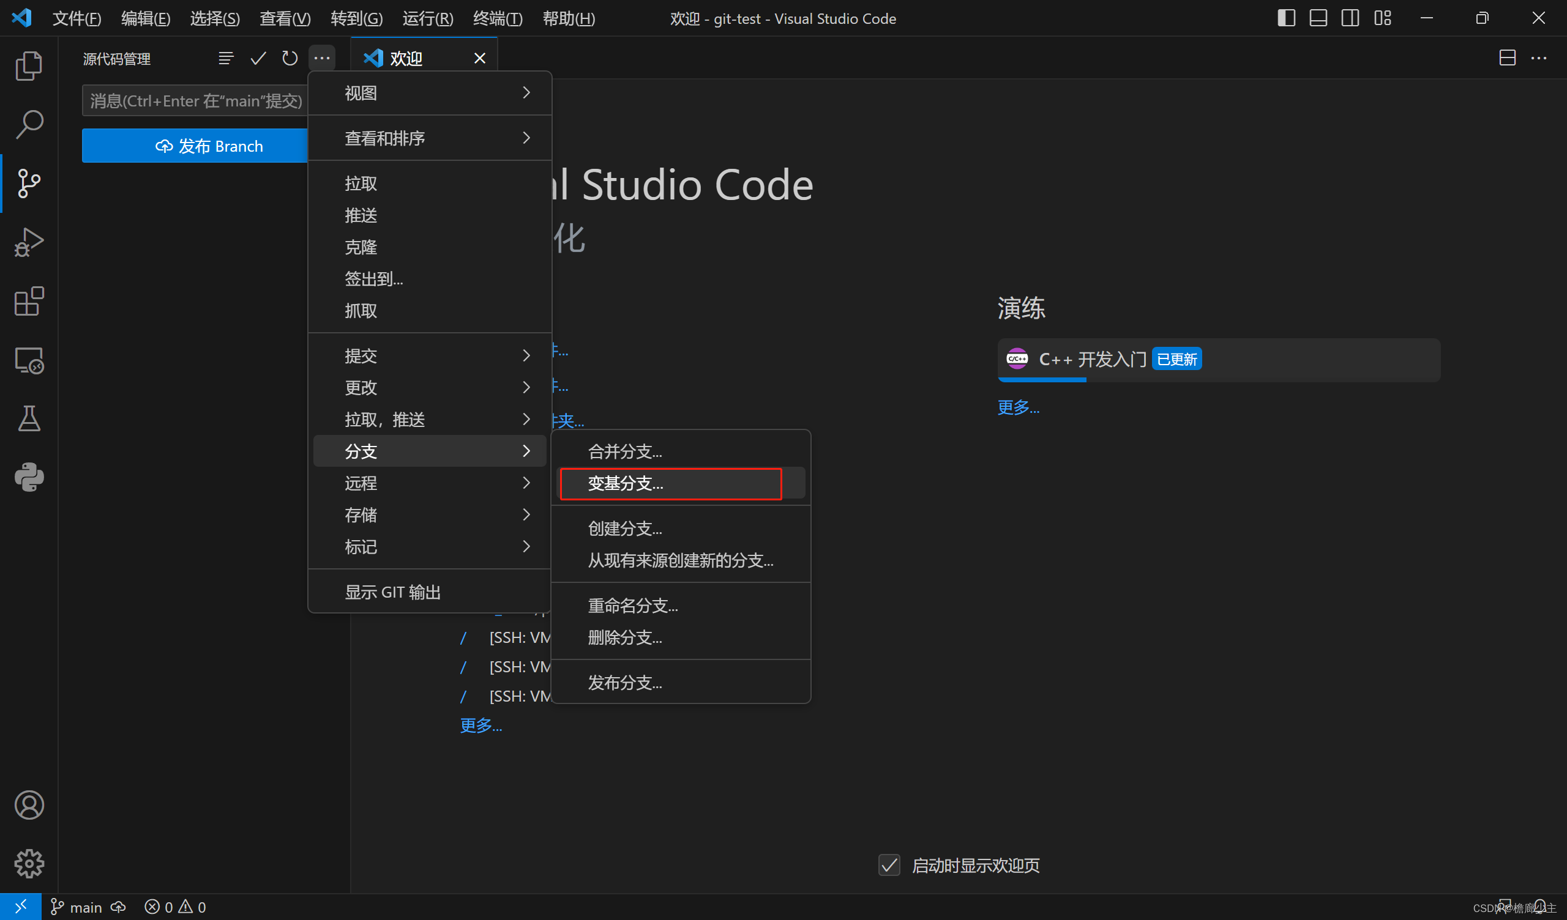The width and height of the screenshot is (1567, 920).
Task: Uncheck 启动时显示欢迎页 checkbox
Action: click(x=889, y=865)
